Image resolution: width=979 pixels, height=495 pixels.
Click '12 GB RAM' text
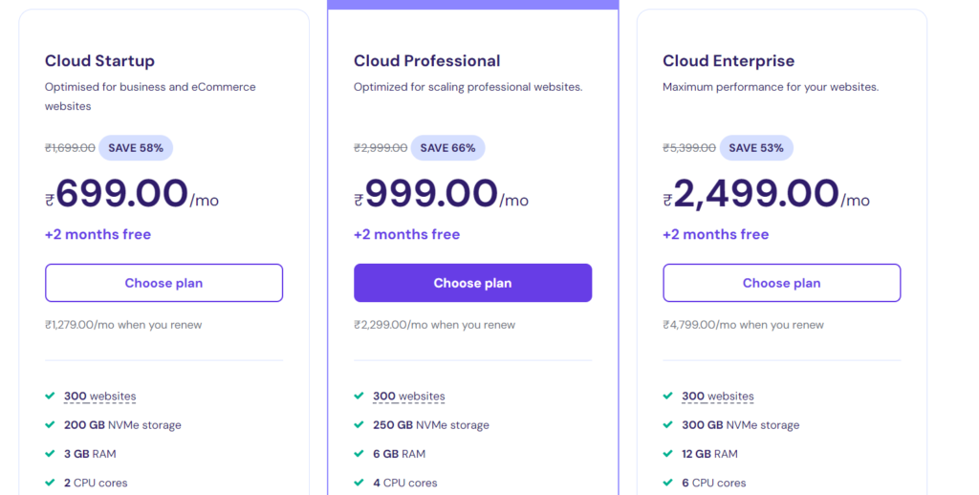[x=710, y=454]
